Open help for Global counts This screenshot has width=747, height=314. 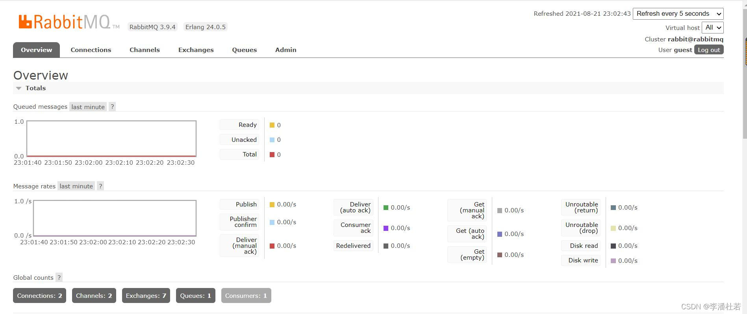click(x=59, y=278)
